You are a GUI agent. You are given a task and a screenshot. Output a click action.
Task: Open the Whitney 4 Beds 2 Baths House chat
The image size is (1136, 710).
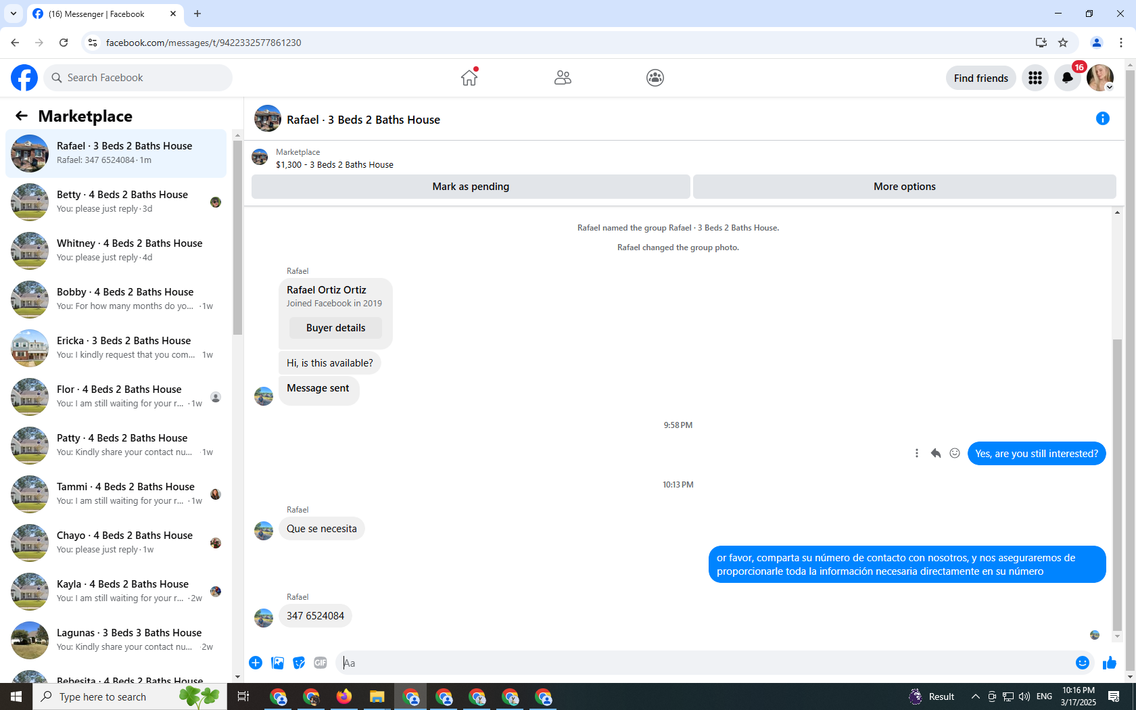[116, 251]
